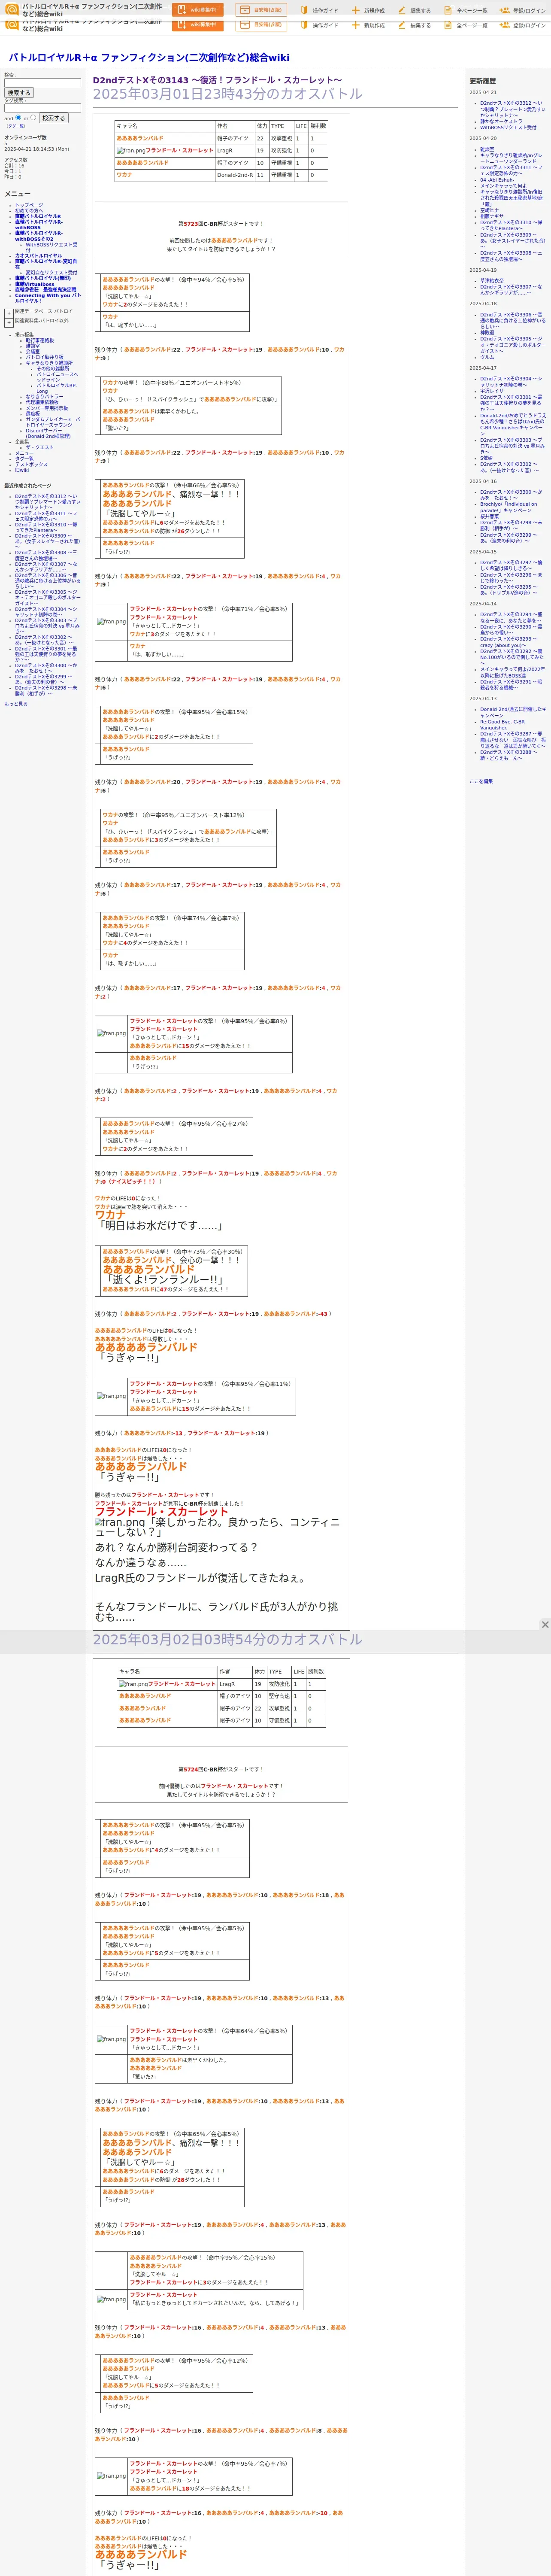Image resolution: width=551 pixels, height=2576 pixels.
Task: Open 桜井春菜 in update history
Action: [489, 516]
